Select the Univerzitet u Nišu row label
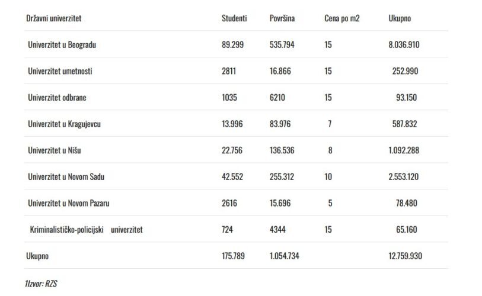The image size is (482, 296). click(x=55, y=150)
